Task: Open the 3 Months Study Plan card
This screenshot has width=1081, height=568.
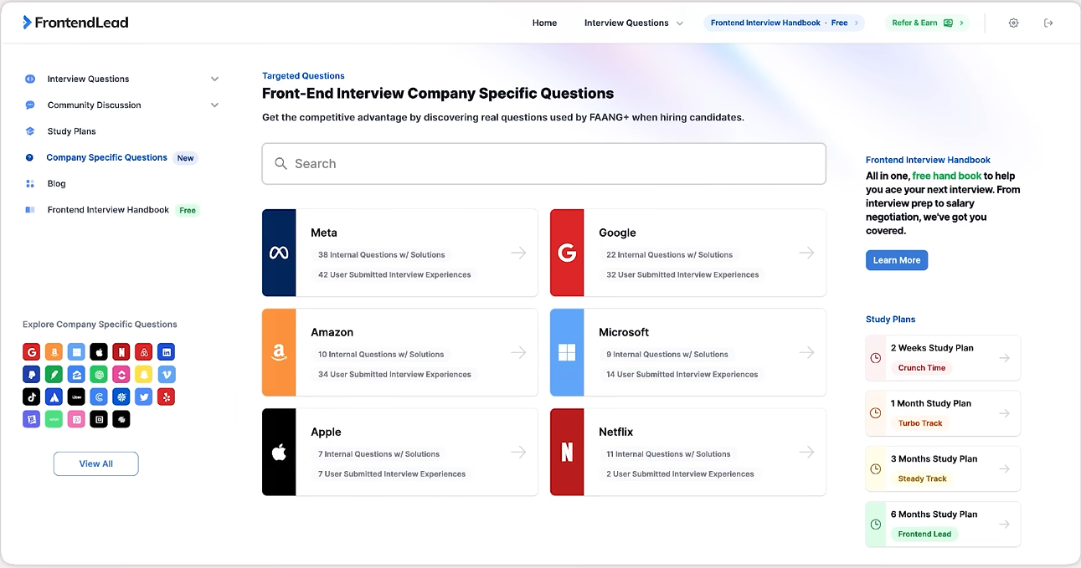Action: click(943, 468)
